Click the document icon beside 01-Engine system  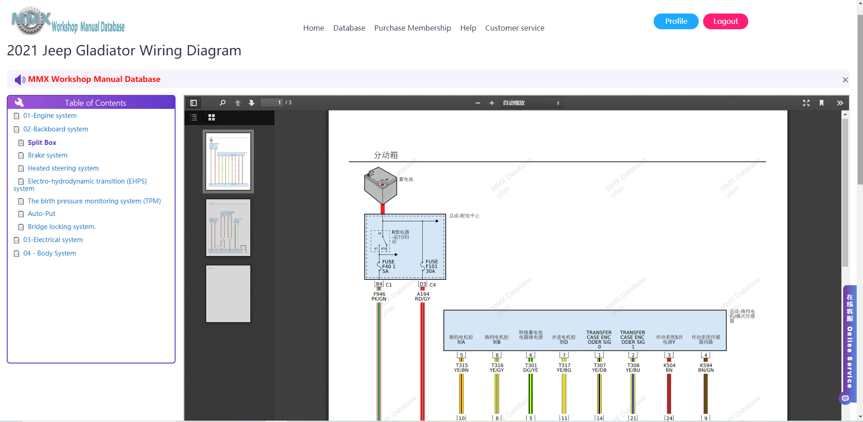[x=17, y=116]
